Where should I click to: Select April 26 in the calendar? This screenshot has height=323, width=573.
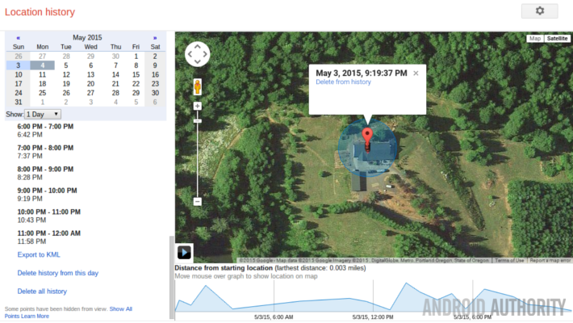pyautogui.click(x=19, y=57)
